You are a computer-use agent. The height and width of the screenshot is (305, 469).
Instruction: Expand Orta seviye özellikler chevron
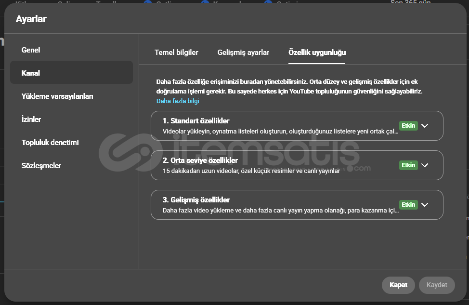click(425, 165)
